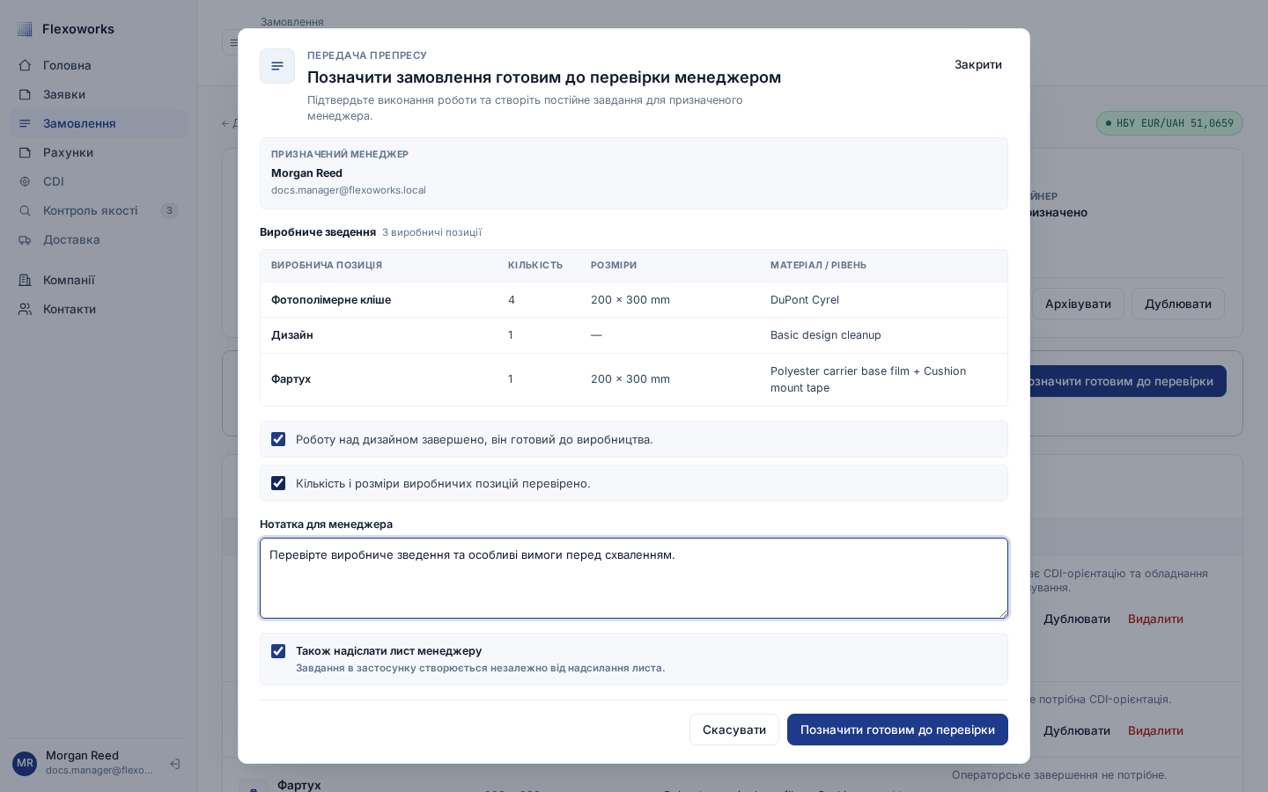Click the top Дублювати button in the background

click(1178, 304)
